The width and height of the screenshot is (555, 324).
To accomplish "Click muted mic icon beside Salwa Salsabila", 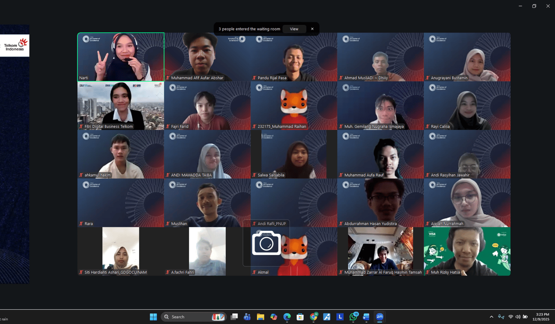I will click(x=254, y=175).
